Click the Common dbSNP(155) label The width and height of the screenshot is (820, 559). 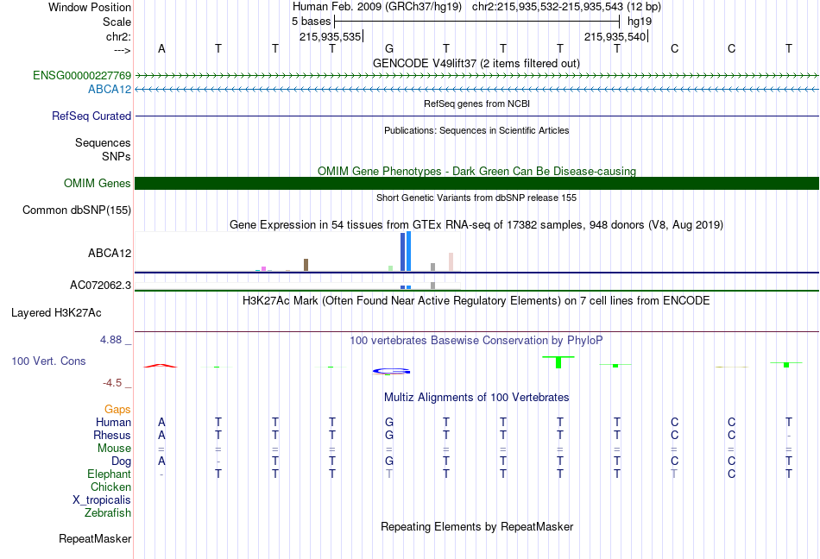tap(77, 210)
